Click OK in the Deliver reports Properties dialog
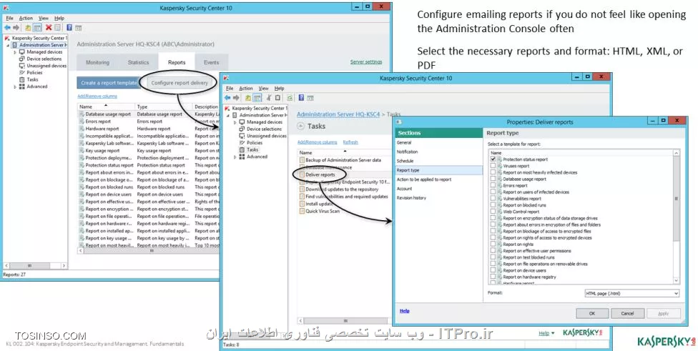Image resolution: width=698 pixels, height=351 pixels. pyautogui.click(x=592, y=313)
